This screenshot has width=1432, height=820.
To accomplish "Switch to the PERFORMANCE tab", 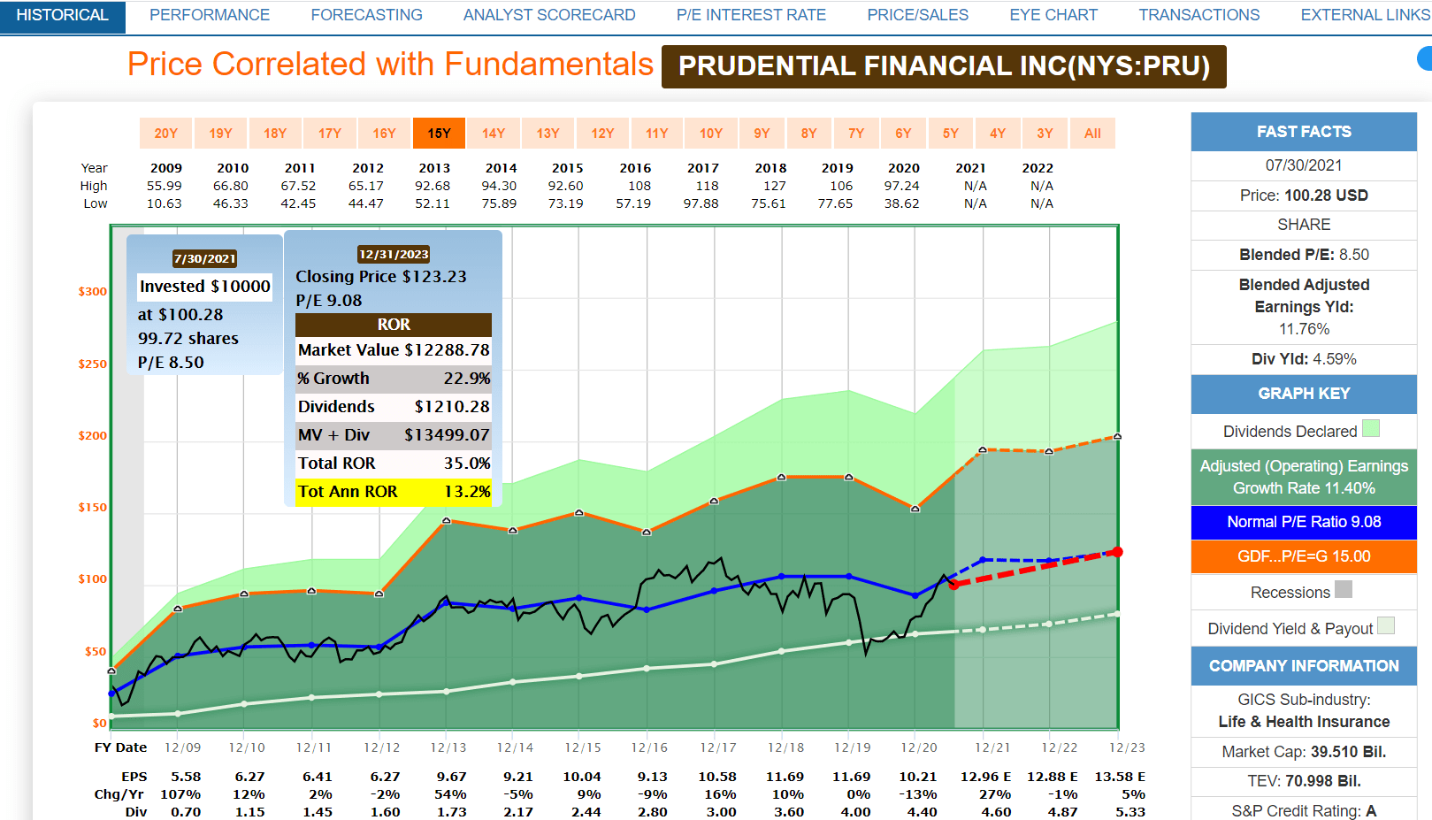I will click(x=210, y=16).
